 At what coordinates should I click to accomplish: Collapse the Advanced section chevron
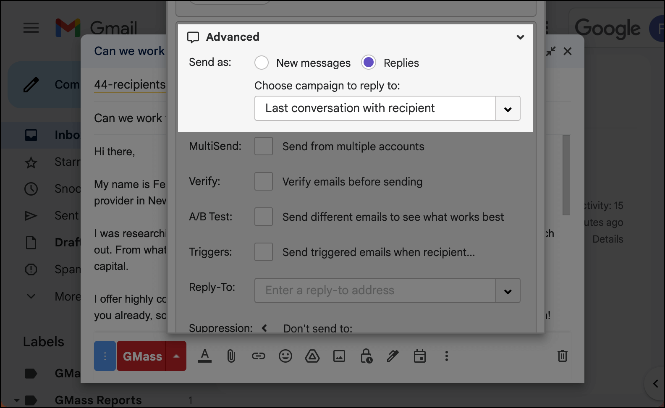coord(521,37)
